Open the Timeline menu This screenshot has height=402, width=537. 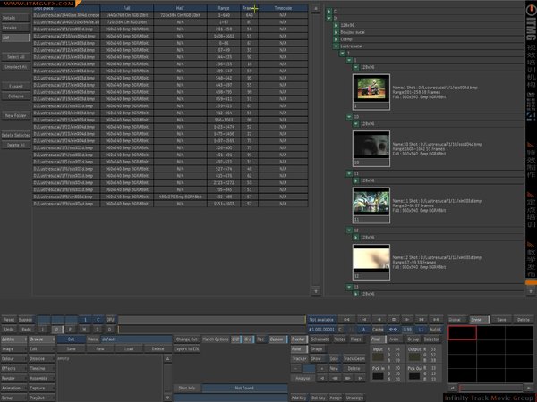pos(41,367)
